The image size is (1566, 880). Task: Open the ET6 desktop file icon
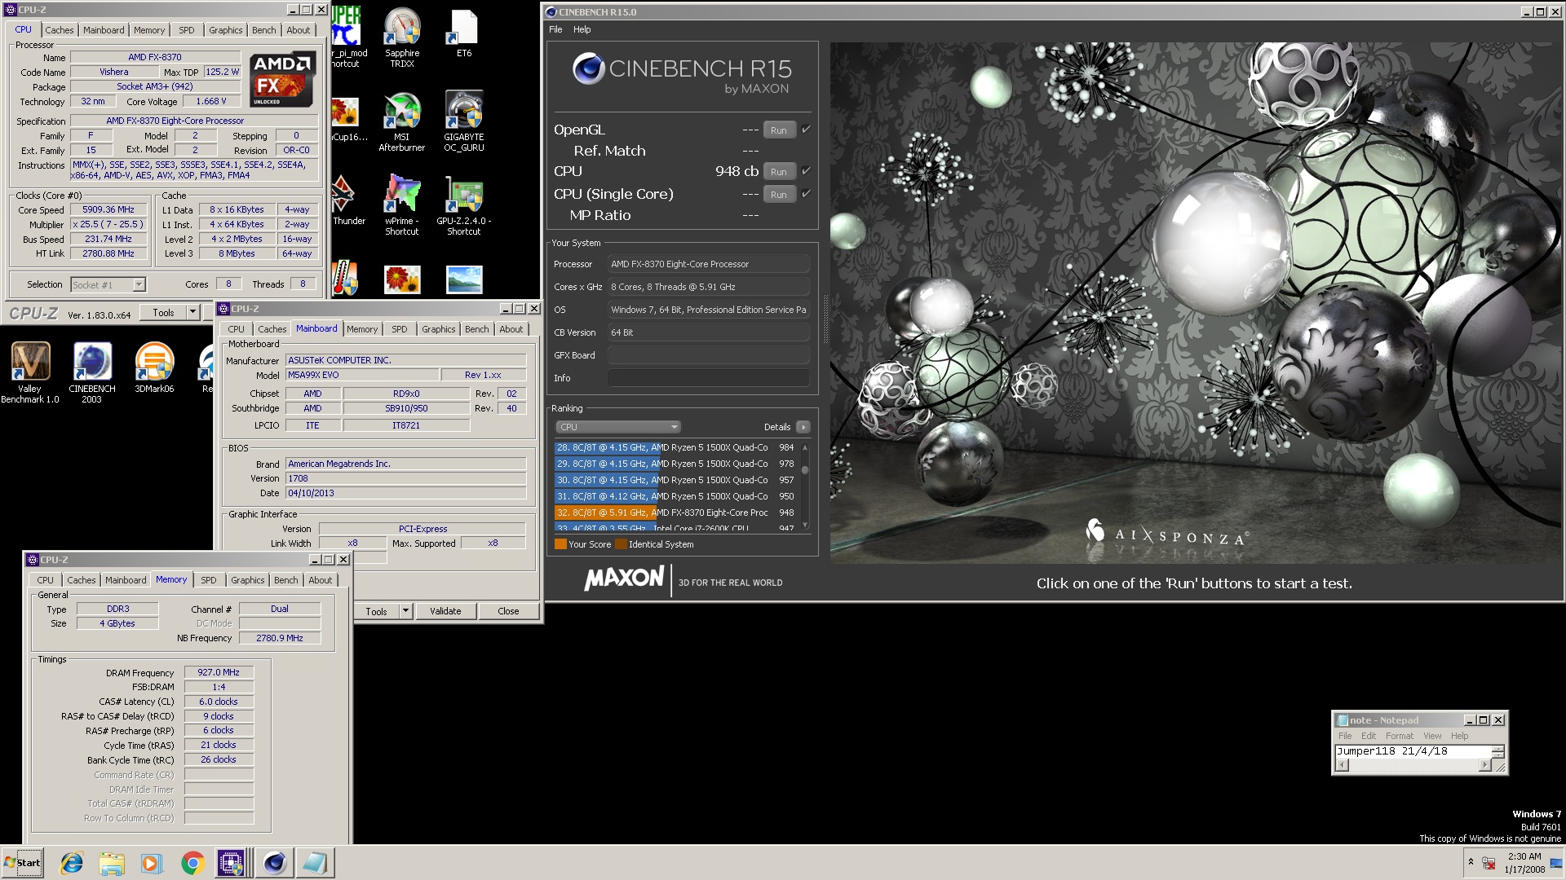point(463,33)
